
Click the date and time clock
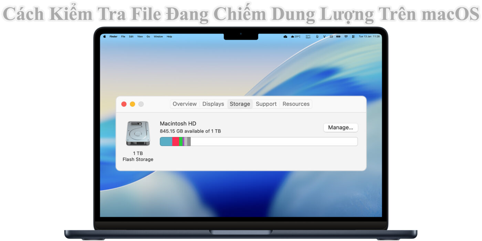coord(369,36)
